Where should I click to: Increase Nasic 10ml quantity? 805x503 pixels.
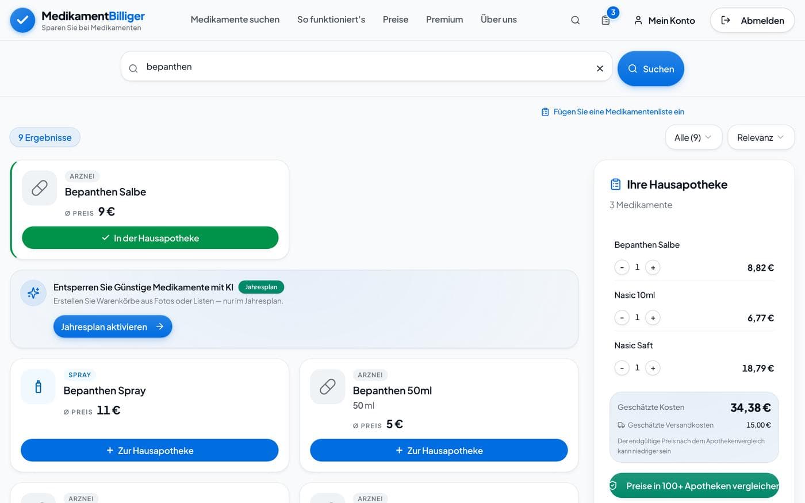(x=653, y=317)
